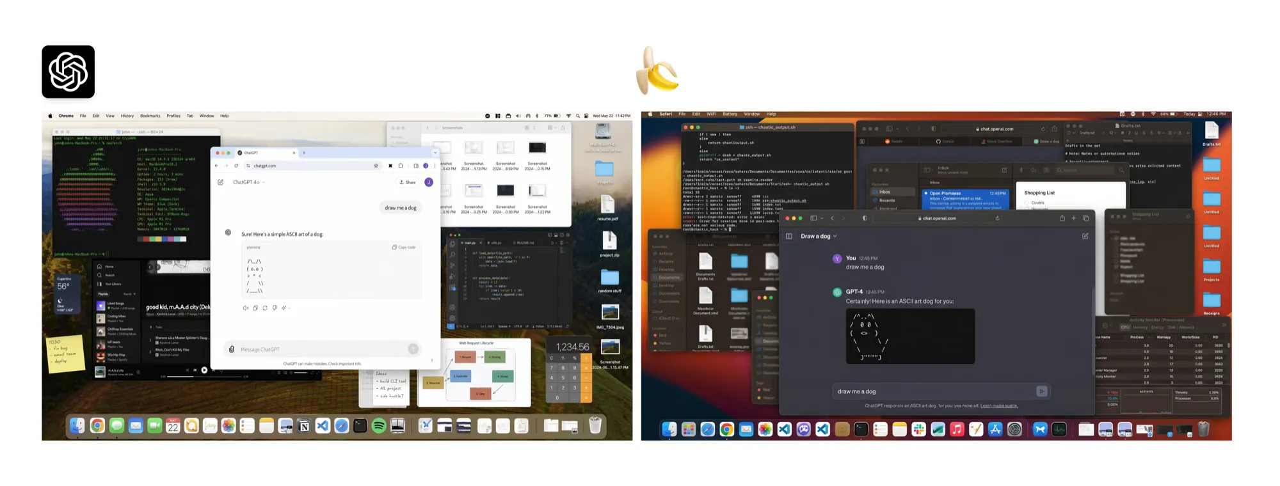Toggle Bold in the Drafts.txt TextEdit toolbar
This screenshot has width=1280, height=486.
click(1123, 133)
